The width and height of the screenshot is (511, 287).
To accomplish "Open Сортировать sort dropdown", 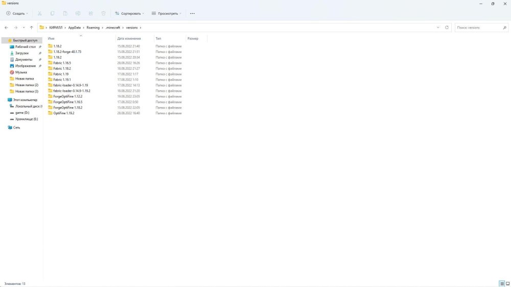I will click(x=129, y=13).
